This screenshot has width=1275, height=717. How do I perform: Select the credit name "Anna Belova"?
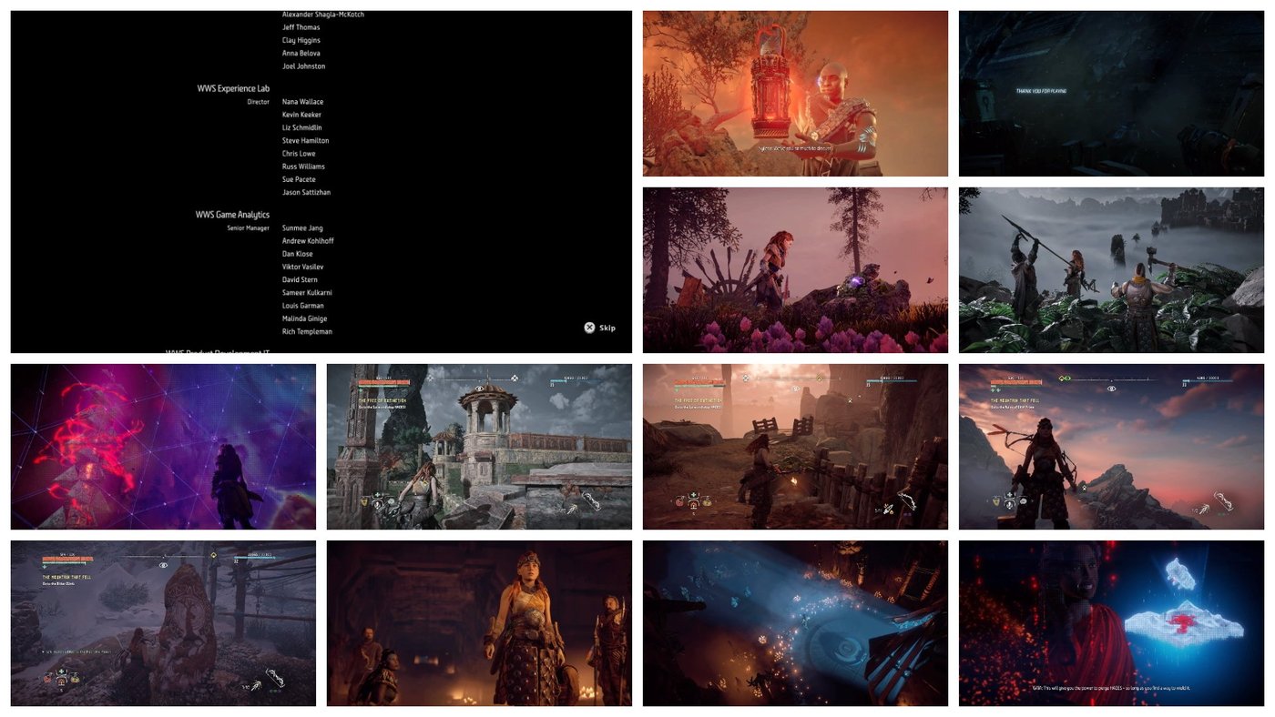click(x=303, y=53)
